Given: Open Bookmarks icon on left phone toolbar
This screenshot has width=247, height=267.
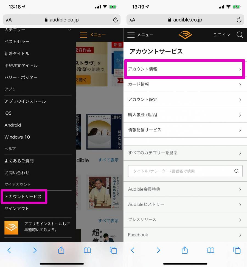Looking at the screenshot, I should tap(87, 250).
